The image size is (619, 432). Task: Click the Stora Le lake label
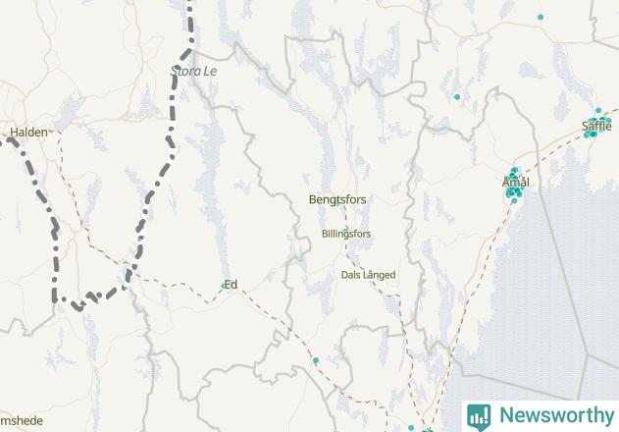click(194, 71)
